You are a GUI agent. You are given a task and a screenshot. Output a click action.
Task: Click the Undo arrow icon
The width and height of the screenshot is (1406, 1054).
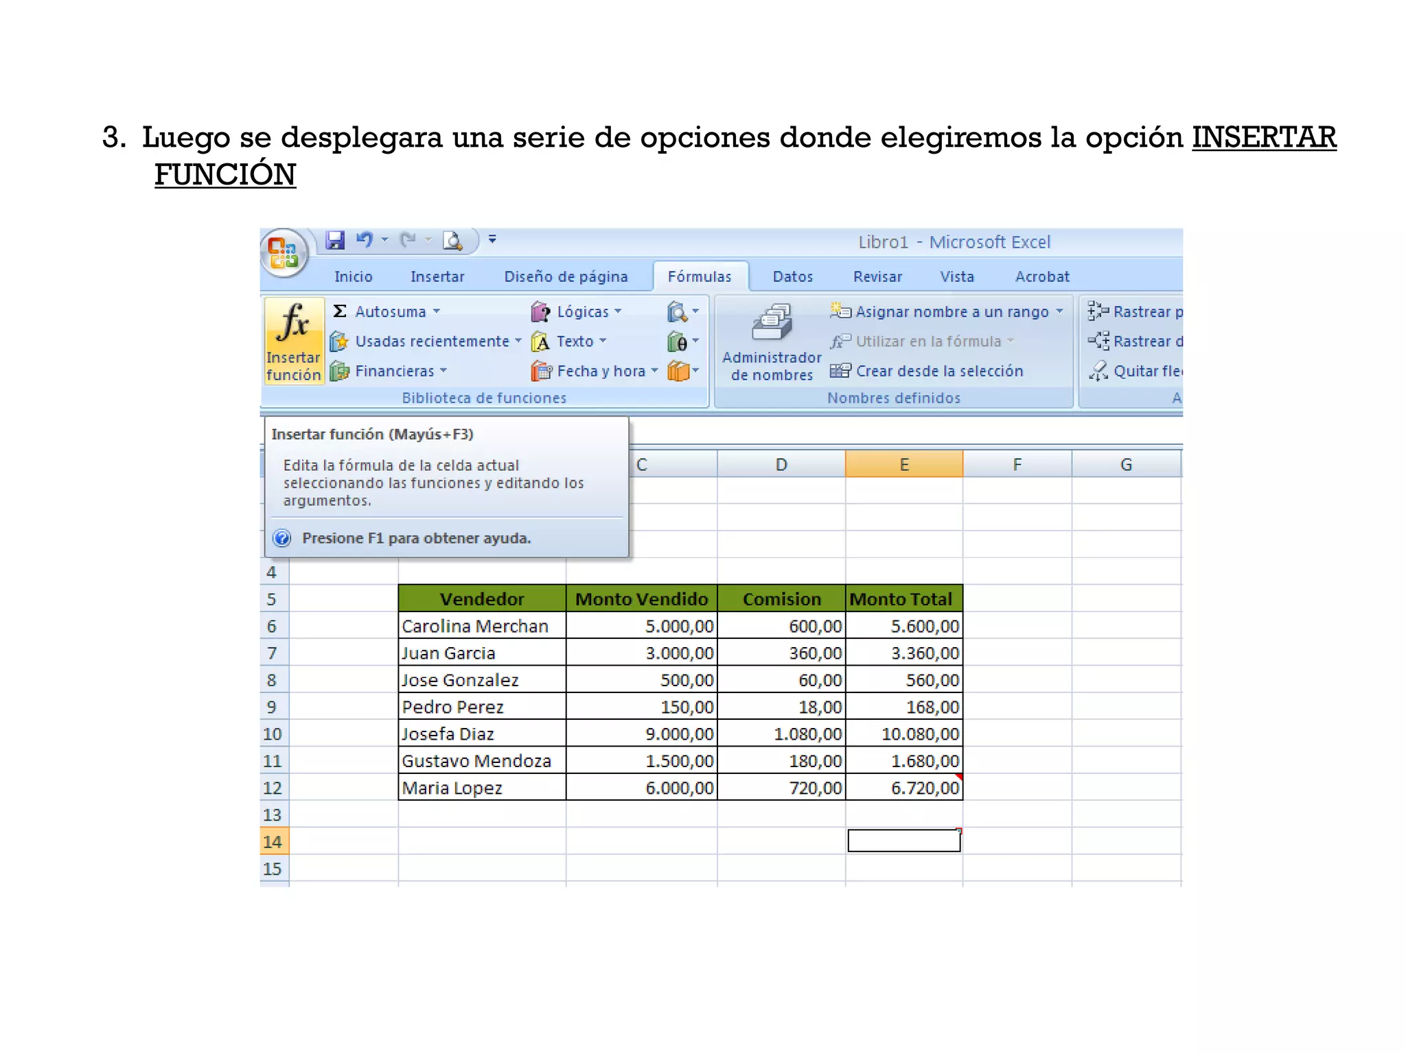364,240
